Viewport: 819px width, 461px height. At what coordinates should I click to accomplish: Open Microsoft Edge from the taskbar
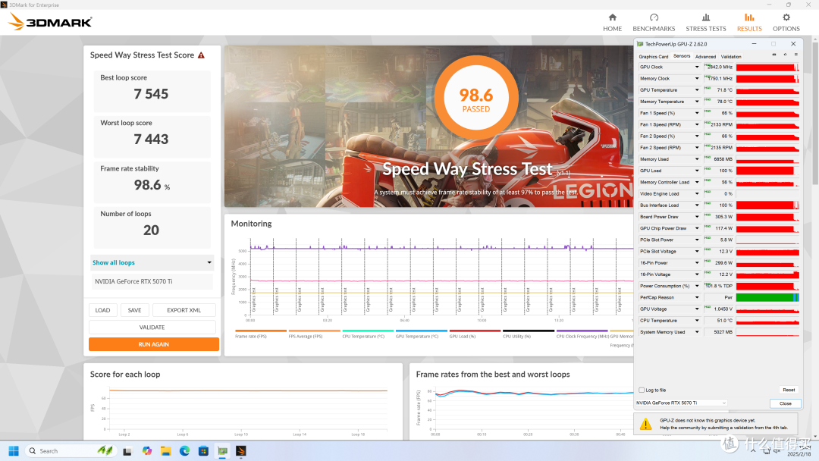(184, 450)
